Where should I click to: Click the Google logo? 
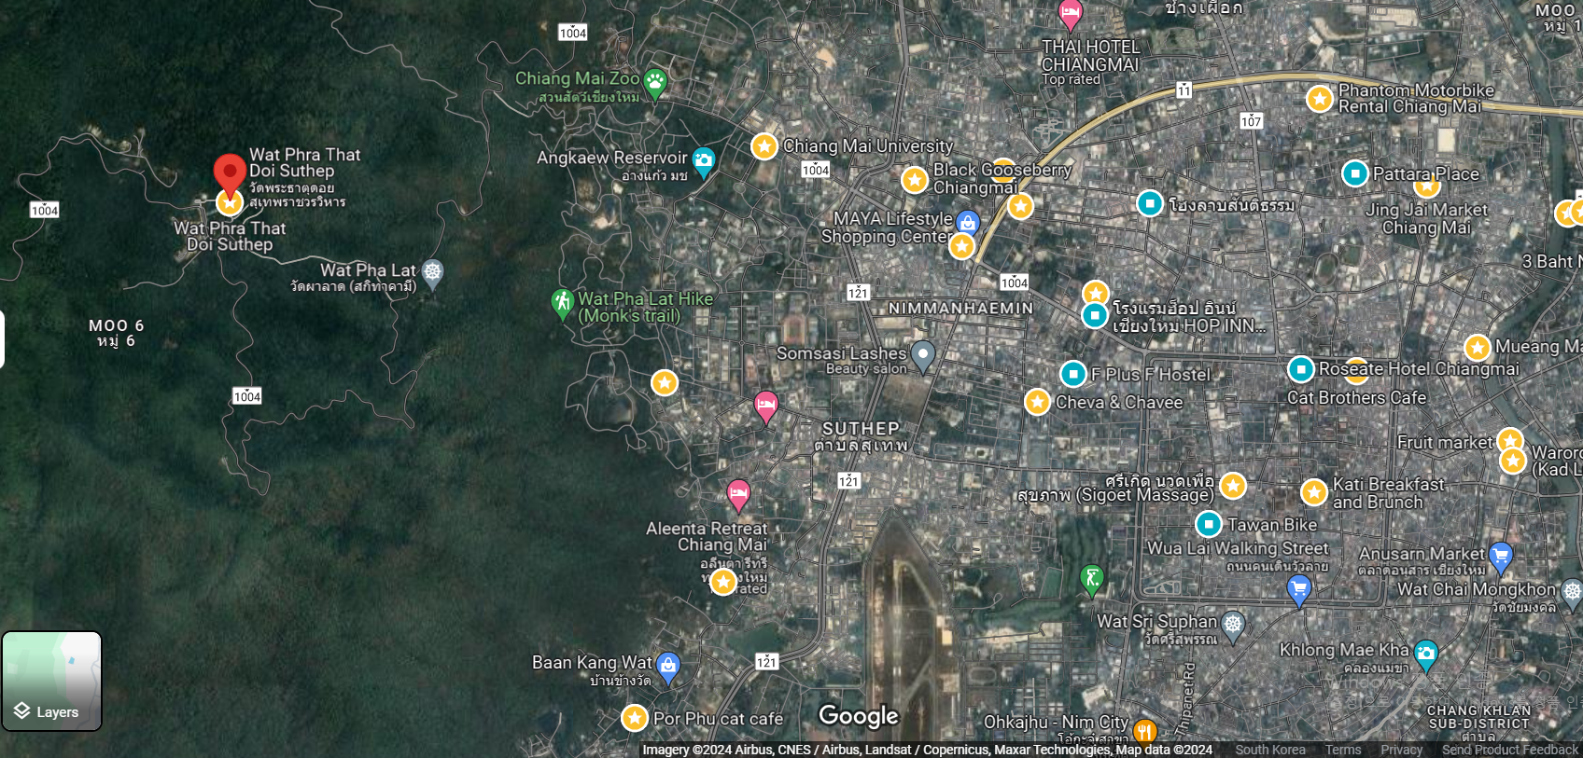click(x=859, y=716)
